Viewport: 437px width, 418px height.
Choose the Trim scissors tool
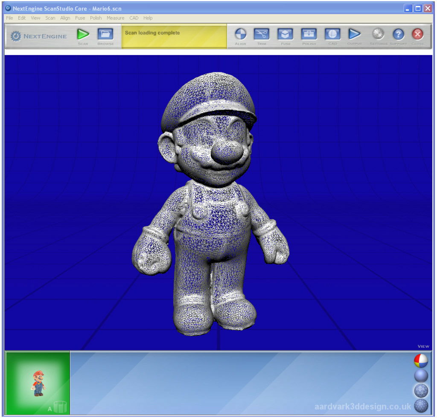pos(262,34)
